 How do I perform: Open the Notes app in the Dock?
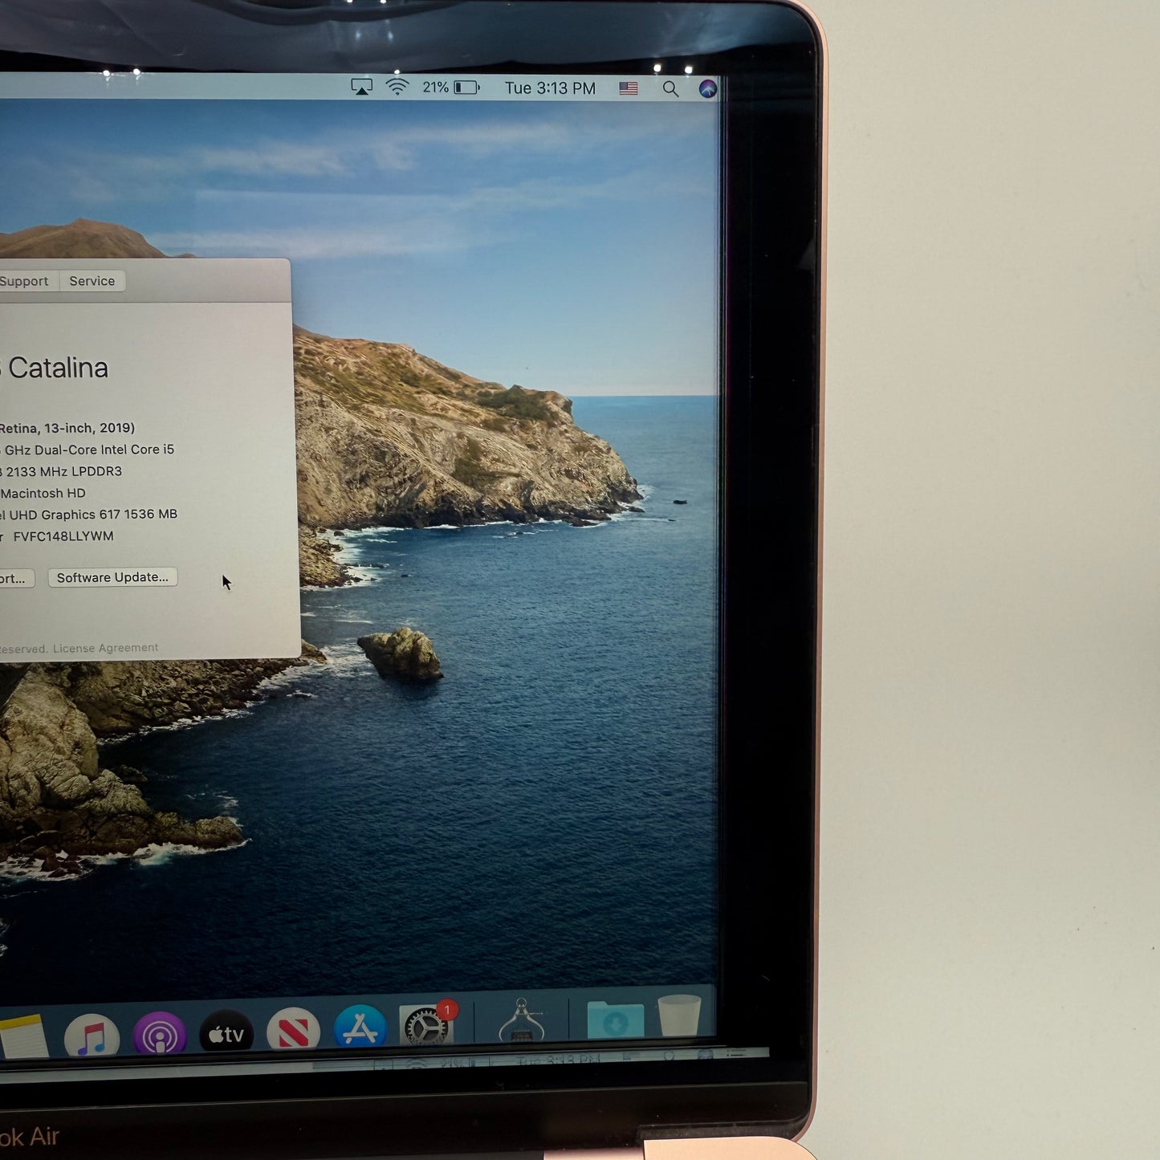(x=23, y=1037)
